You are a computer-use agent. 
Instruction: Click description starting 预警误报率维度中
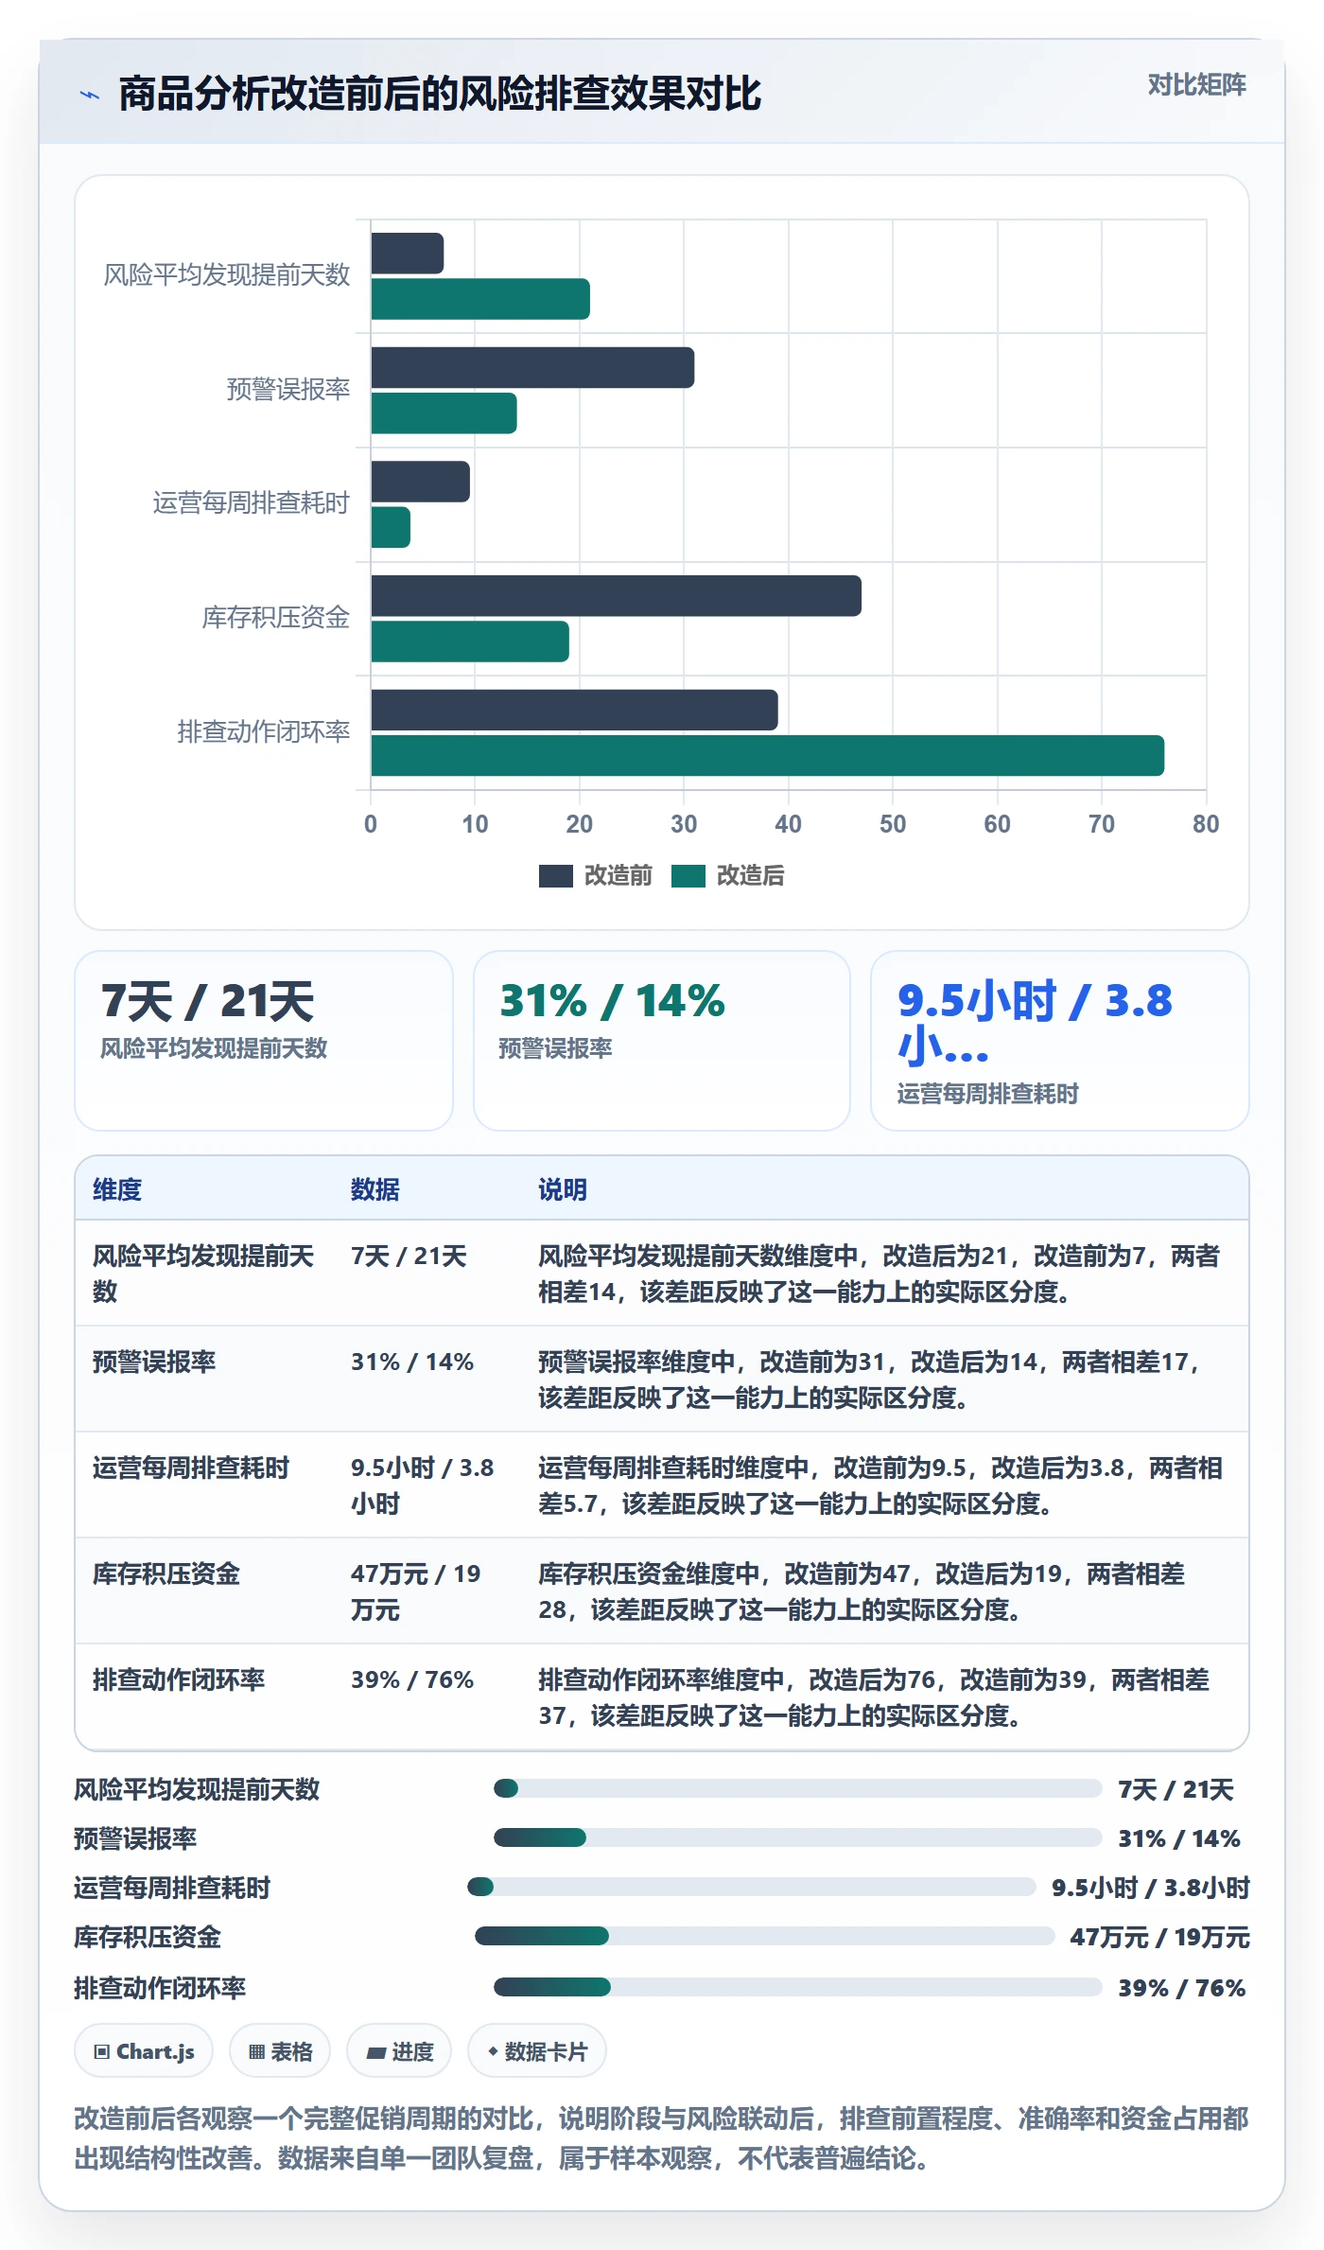(x=870, y=1380)
